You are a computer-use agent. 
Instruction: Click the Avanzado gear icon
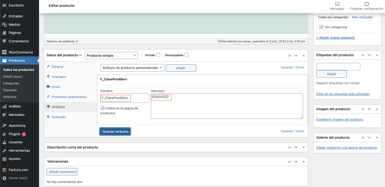49,117
